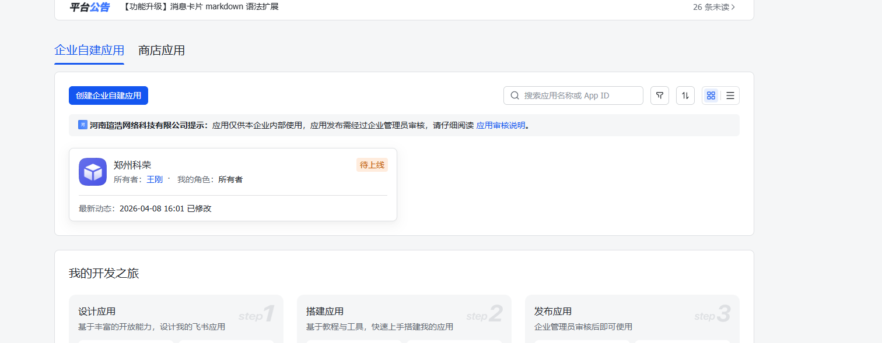Click the small blue company logo icon
Image resolution: width=882 pixels, height=343 pixels.
tap(83, 125)
